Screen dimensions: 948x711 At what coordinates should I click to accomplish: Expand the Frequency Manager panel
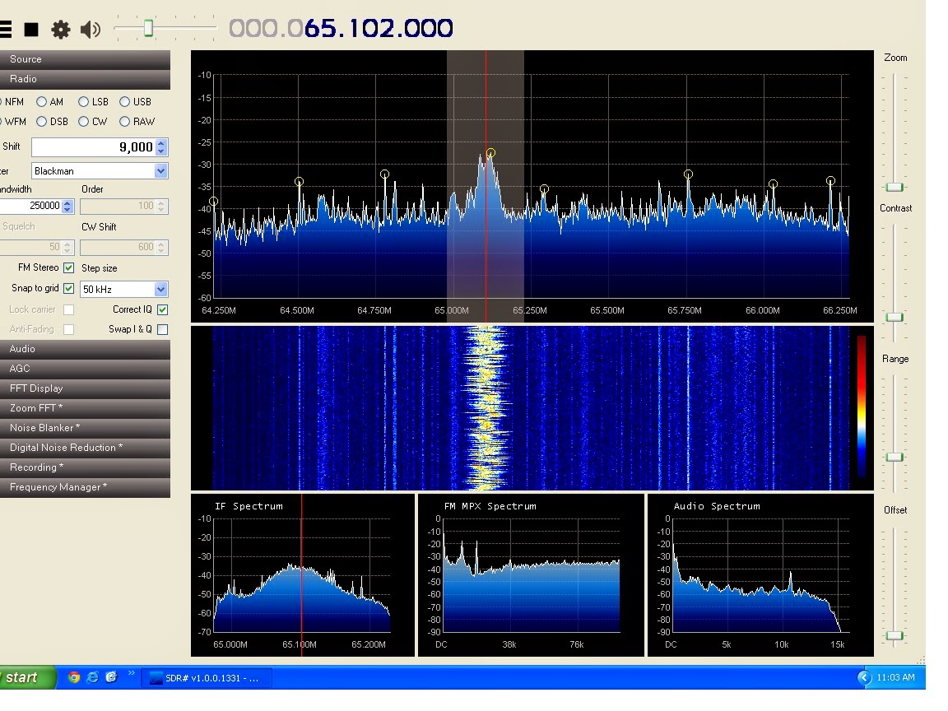click(x=85, y=487)
